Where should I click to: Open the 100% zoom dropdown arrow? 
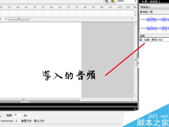135,1
